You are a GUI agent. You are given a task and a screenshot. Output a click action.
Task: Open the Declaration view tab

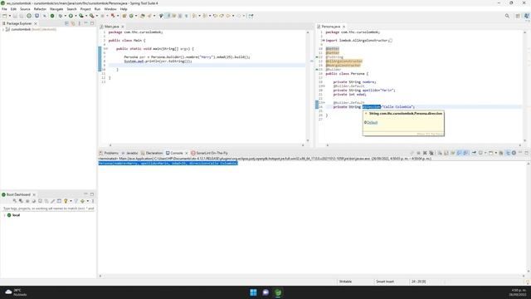point(152,153)
